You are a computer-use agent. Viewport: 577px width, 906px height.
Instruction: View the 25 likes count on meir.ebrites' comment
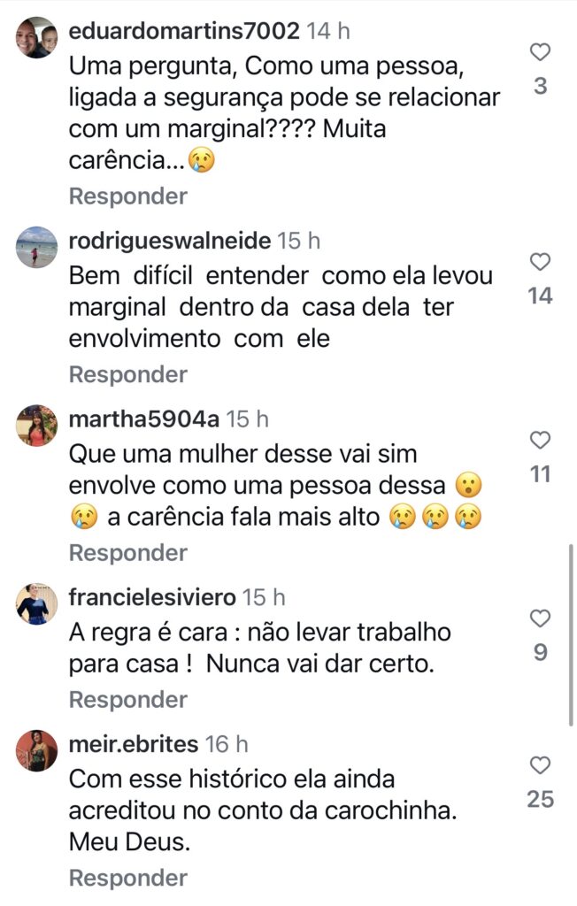540,800
